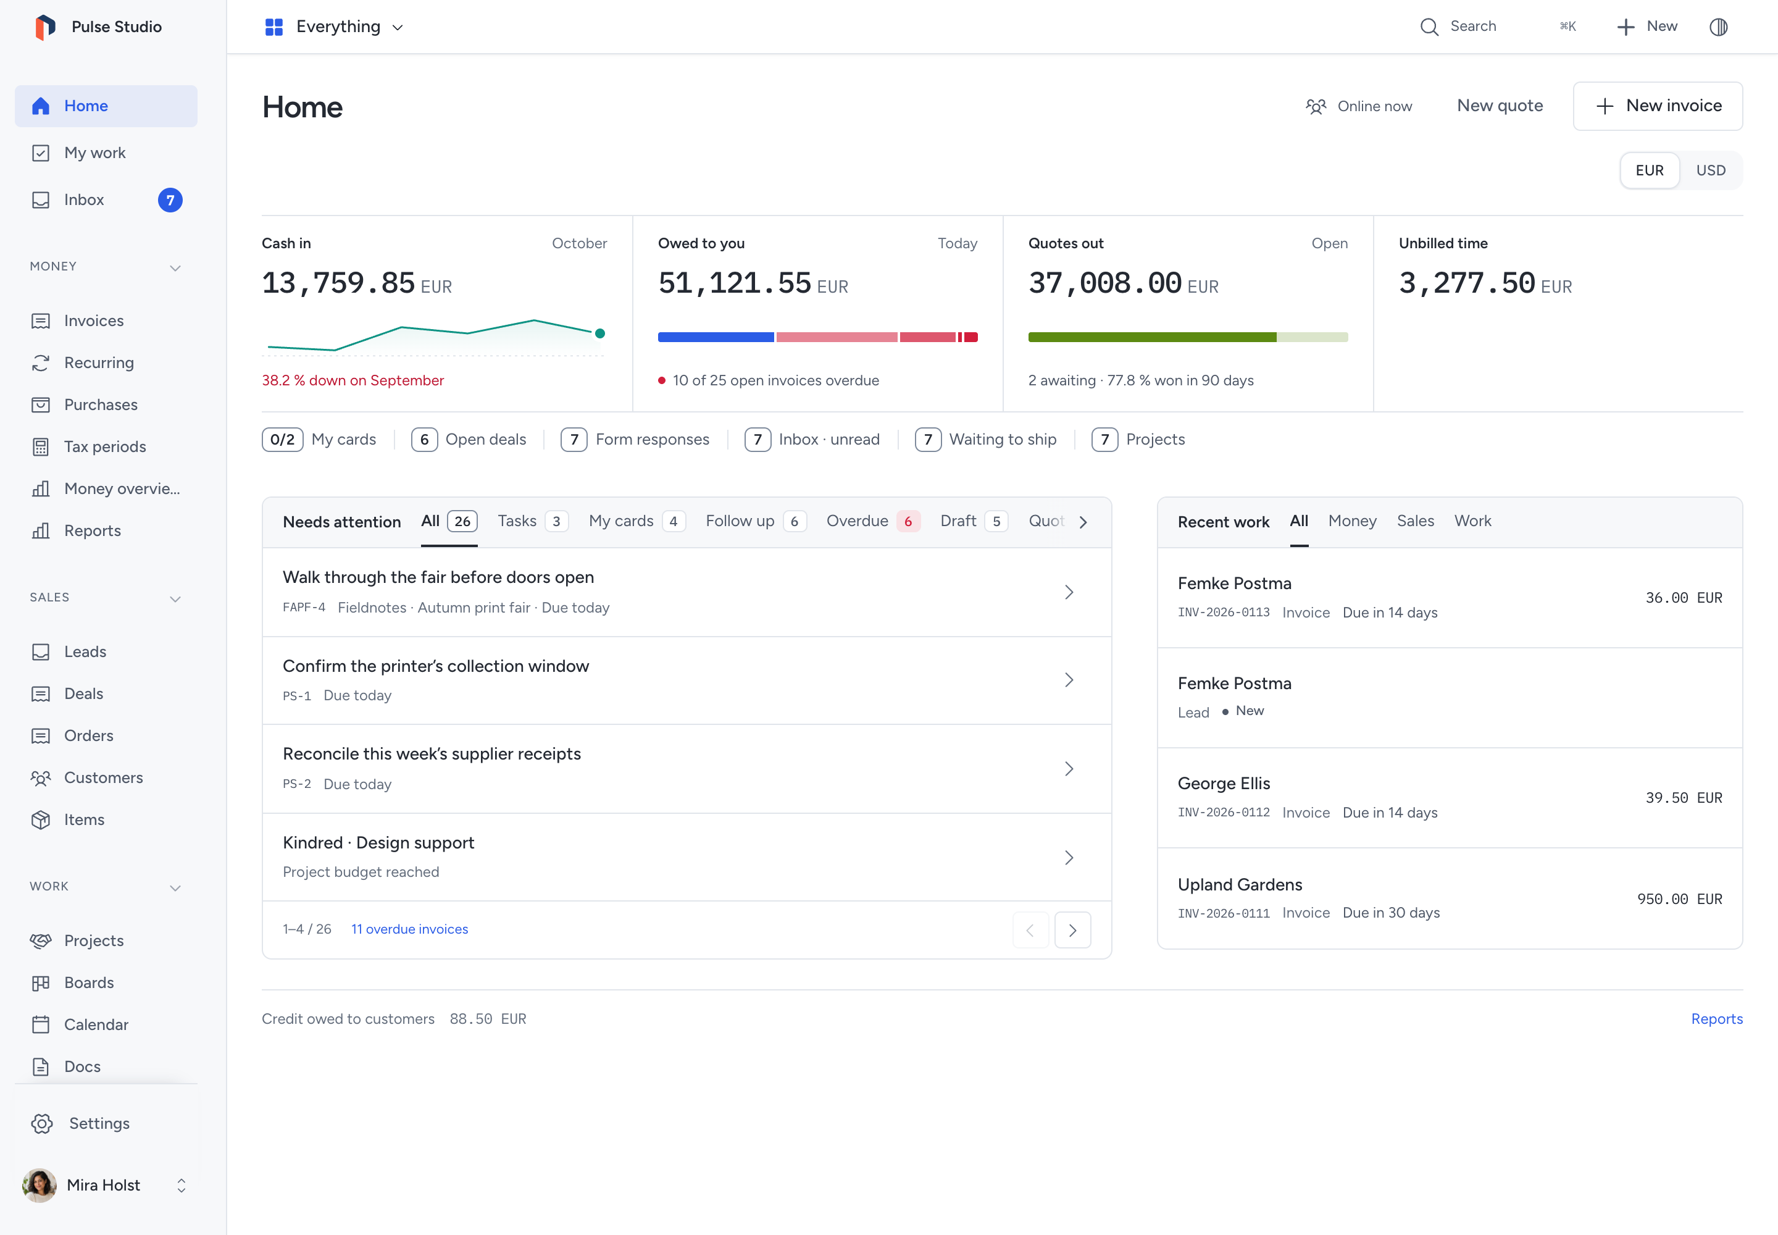Click the Pulse Studio logo icon
This screenshot has width=1778, height=1235.
(45, 27)
